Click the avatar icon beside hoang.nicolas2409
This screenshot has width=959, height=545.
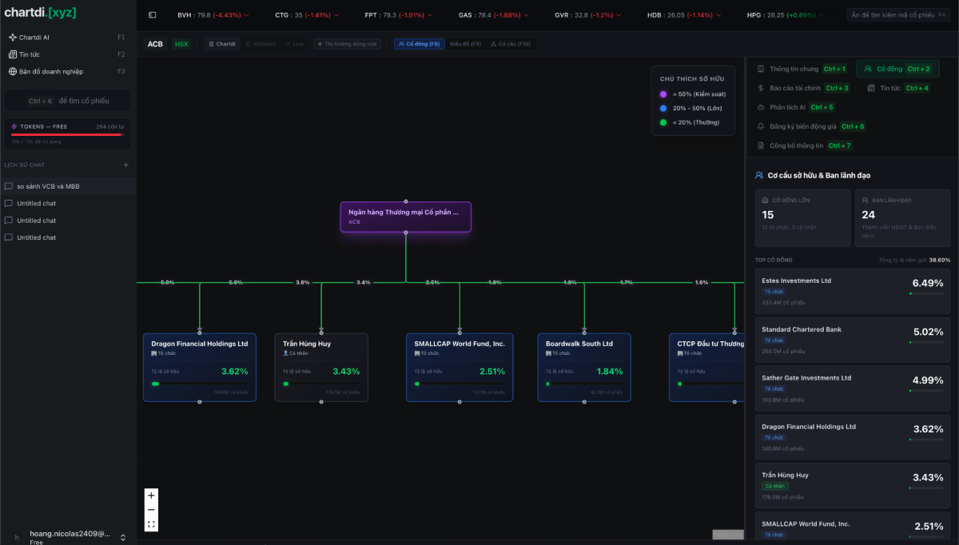17,537
